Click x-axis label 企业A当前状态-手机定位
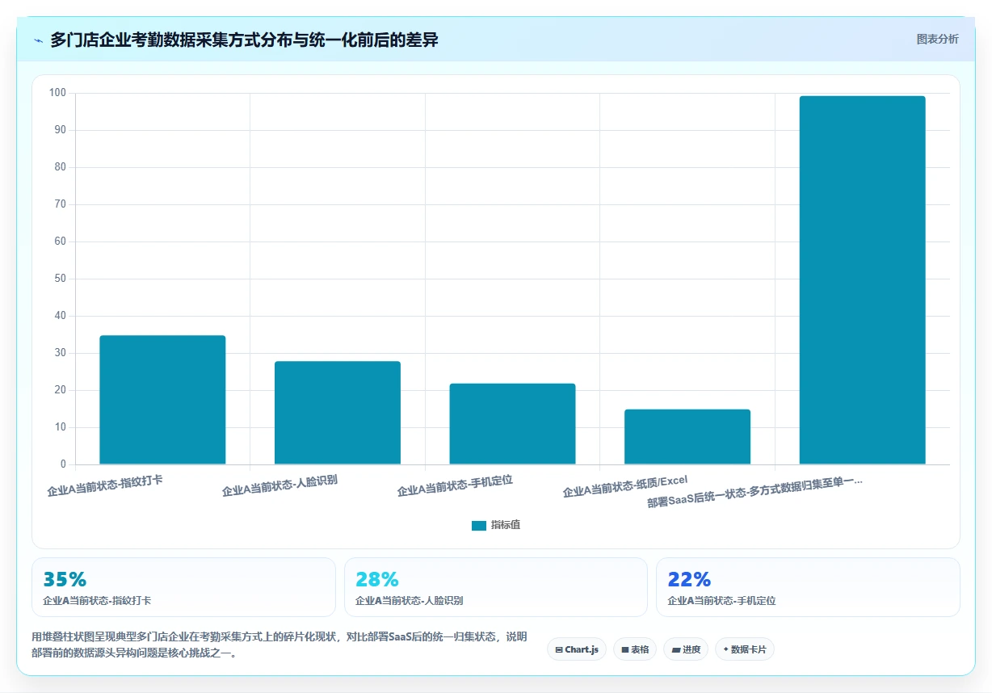 coord(455,485)
